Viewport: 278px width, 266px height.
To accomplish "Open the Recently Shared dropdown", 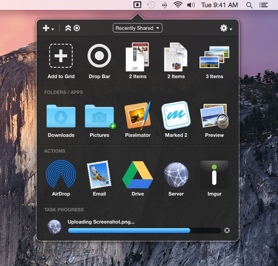I will coord(137,28).
